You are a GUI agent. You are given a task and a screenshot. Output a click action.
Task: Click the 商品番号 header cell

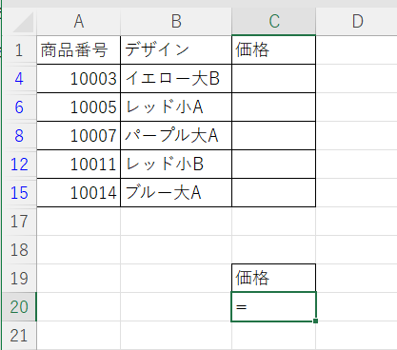click(x=79, y=50)
